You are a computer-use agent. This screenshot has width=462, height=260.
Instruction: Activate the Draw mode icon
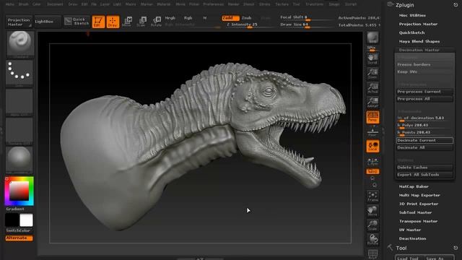pyautogui.click(x=113, y=22)
